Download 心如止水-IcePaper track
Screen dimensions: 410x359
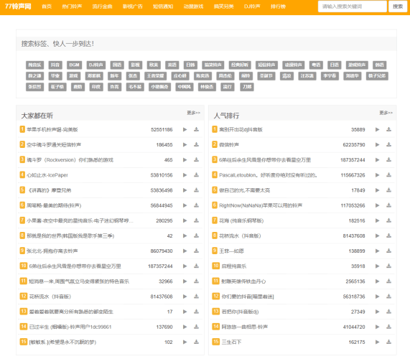(x=196, y=175)
